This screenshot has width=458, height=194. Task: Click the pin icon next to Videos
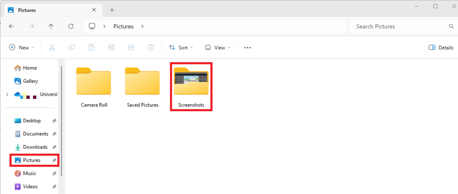pyautogui.click(x=54, y=187)
